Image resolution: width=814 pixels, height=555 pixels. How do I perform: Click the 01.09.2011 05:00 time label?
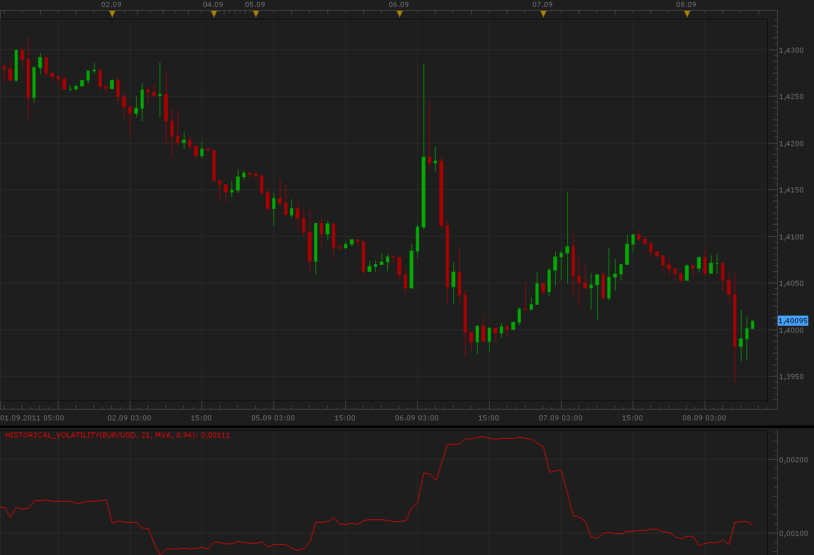point(32,418)
